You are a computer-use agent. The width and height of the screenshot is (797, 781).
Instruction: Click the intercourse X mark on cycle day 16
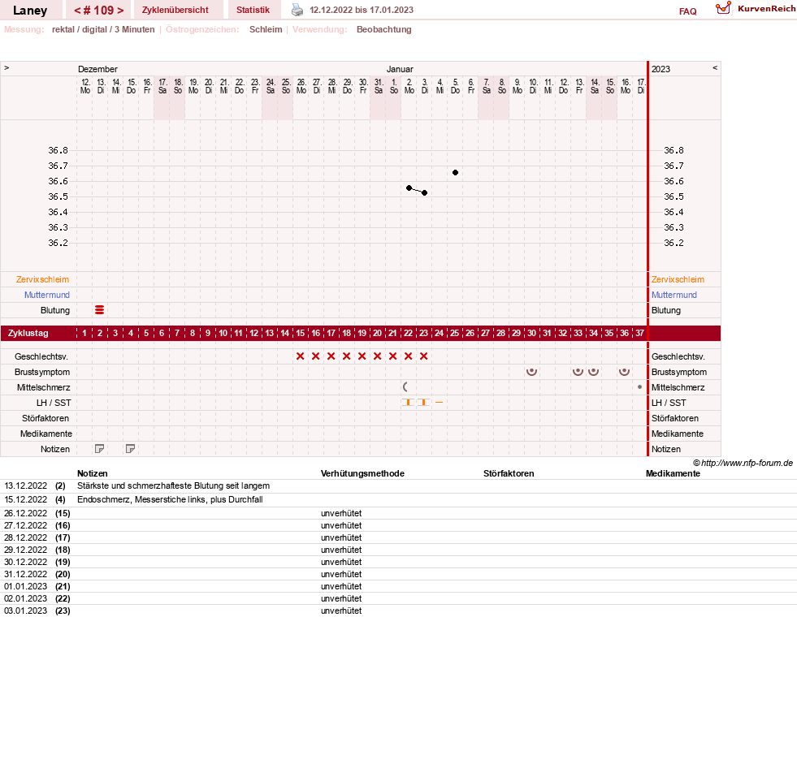[316, 356]
